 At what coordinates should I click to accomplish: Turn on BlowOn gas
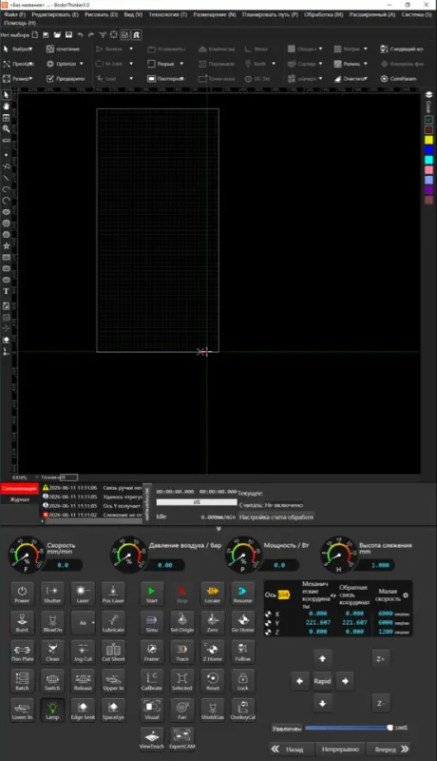pos(52,623)
